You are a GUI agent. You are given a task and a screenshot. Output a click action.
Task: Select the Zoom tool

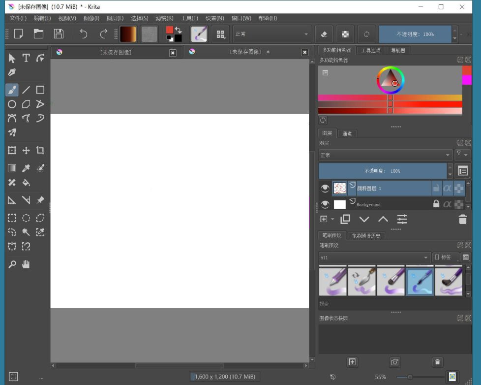11,264
